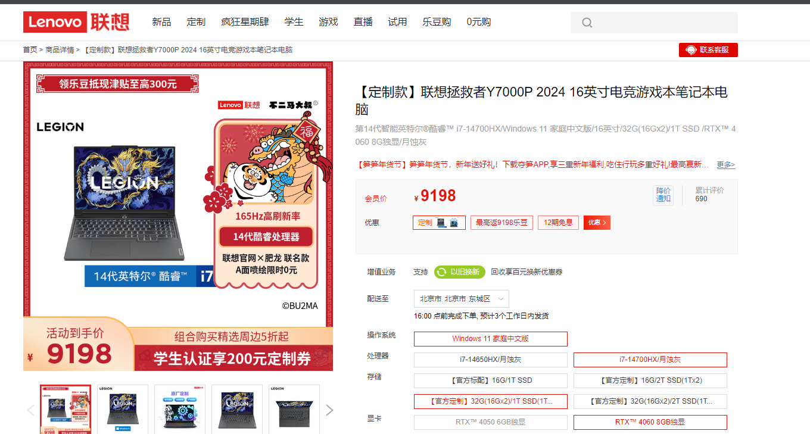
Task: Click the product title heading
Action: (541, 101)
